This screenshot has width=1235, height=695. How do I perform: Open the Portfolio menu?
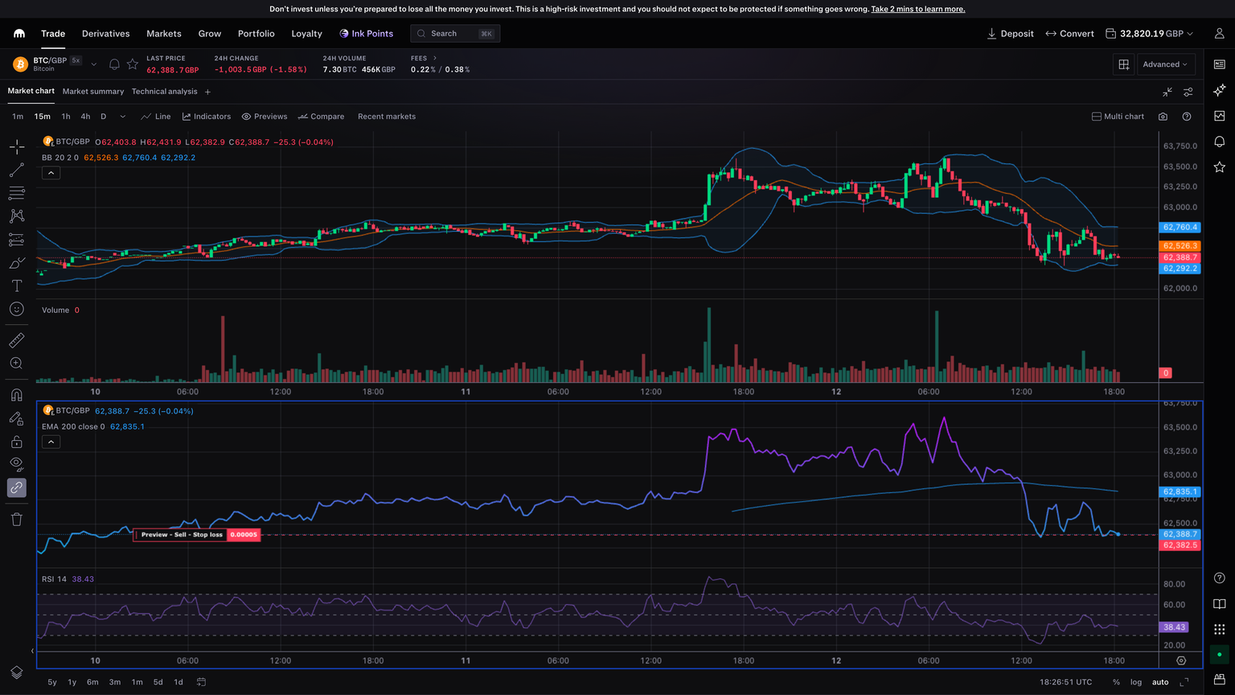(x=256, y=34)
